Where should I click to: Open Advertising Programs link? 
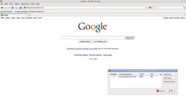81,55
